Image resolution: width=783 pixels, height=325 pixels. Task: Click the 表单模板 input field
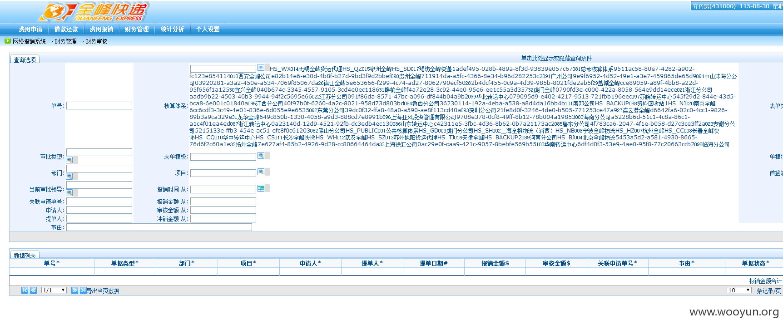click(223, 157)
